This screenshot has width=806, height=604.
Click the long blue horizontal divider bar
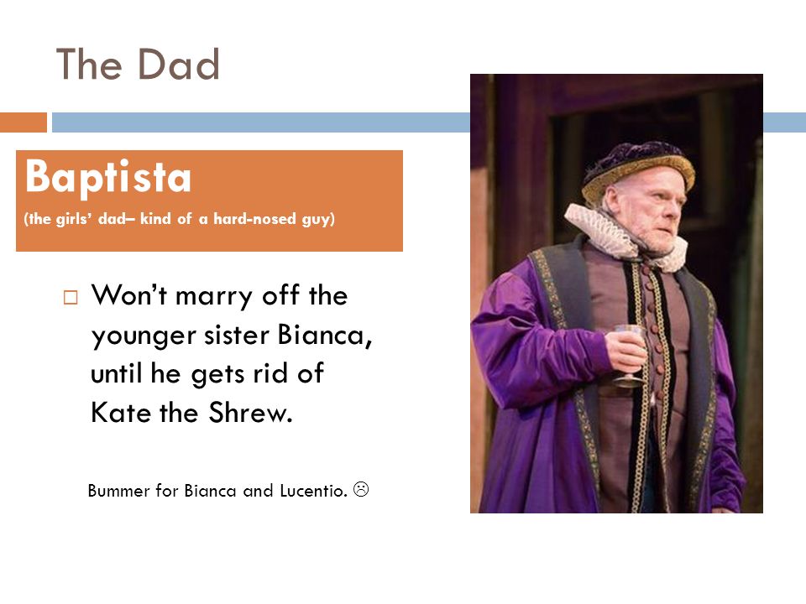[260, 122]
